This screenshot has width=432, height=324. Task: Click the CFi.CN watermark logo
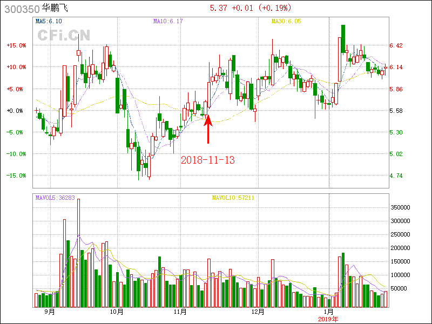coord(64,35)
